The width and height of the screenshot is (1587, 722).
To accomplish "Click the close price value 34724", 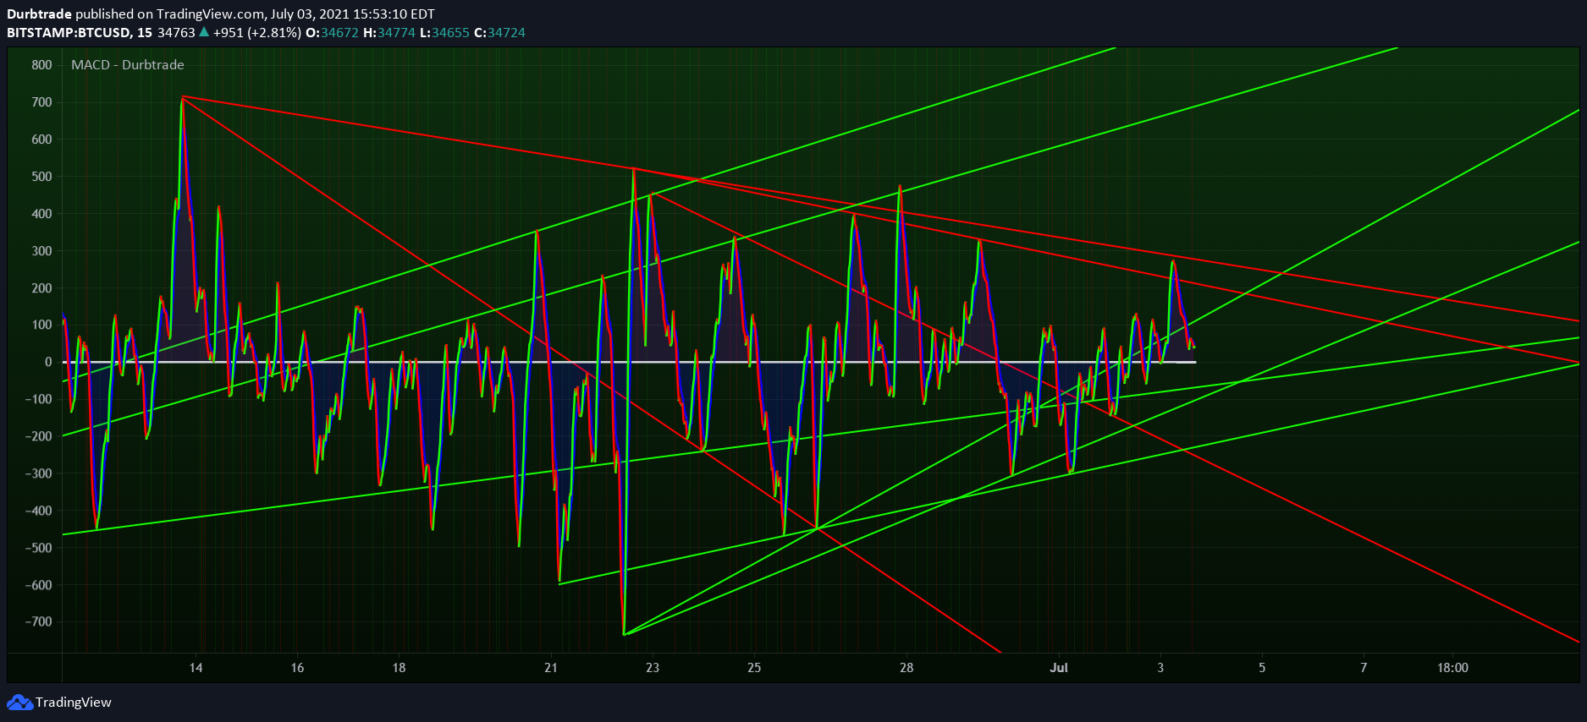I will (x=506, y=33).
